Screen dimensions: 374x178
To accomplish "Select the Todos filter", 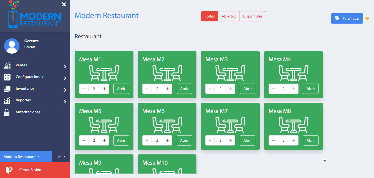I will tap(210, 16).
